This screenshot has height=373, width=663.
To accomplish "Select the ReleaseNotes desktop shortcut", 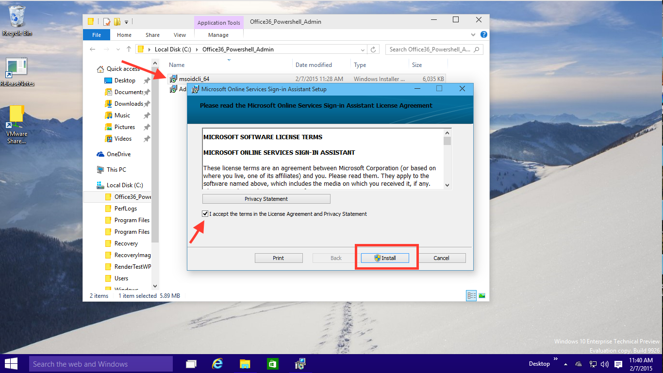I will [x=17, y=72].
